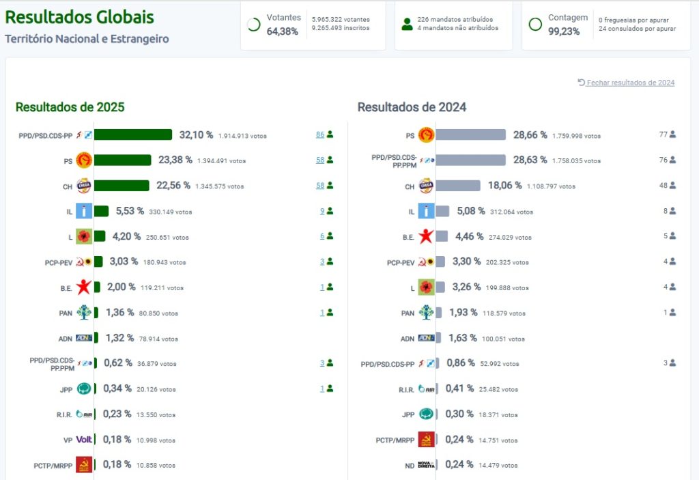Click the JPP green logo in 2025 results
The width and height of the screenshot is (699, 480).
pos(84,389)
